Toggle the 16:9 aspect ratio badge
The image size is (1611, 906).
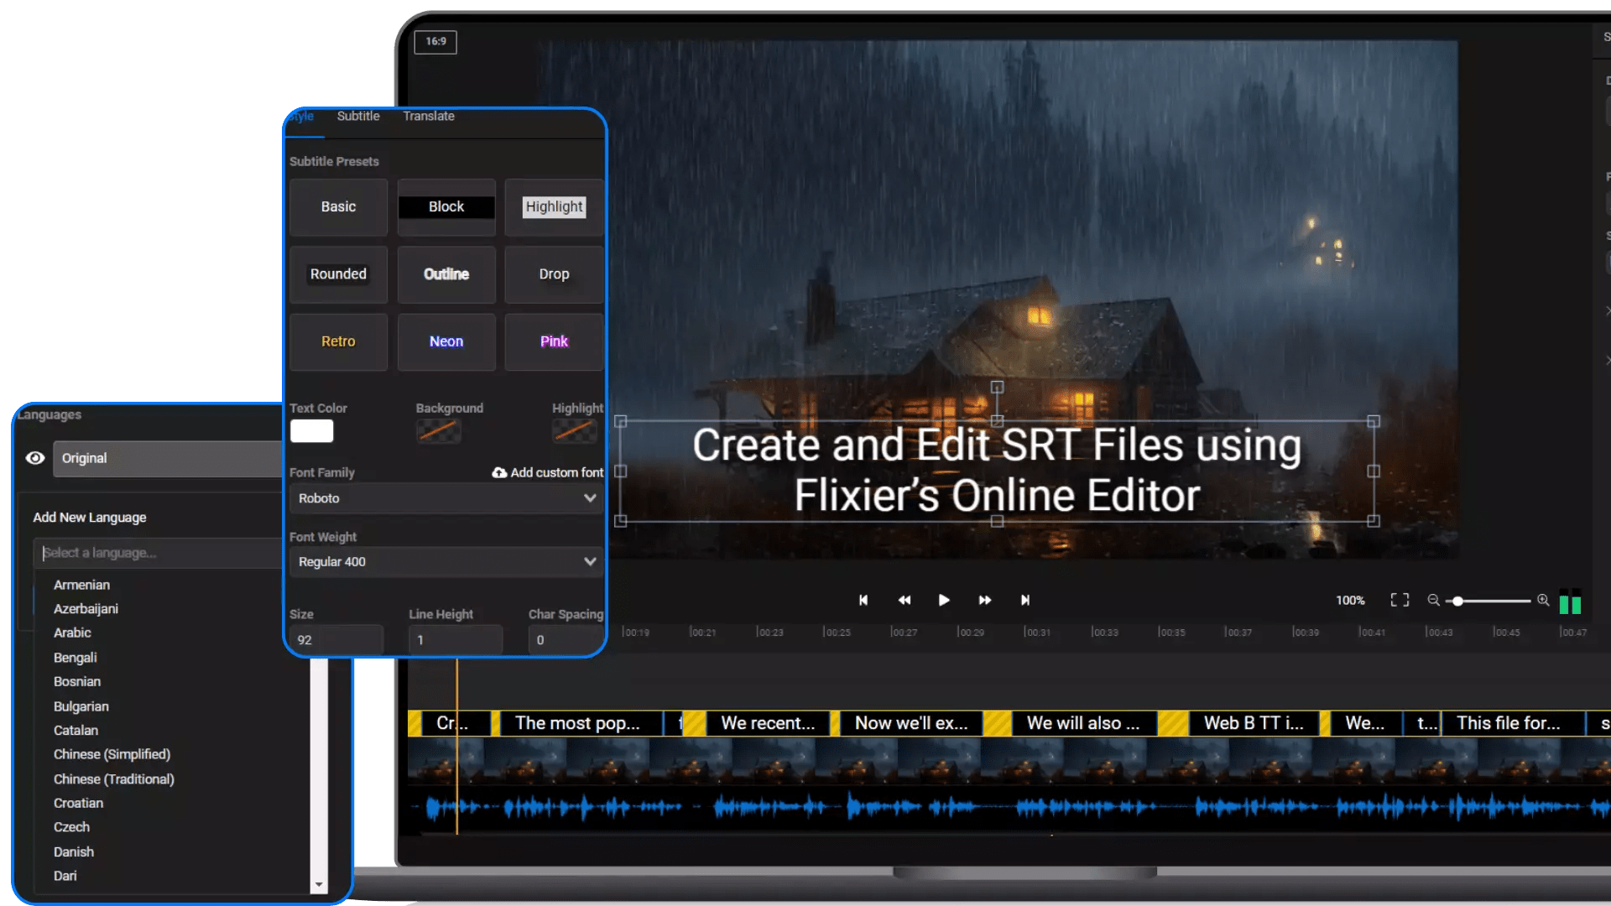(x=435, y=41)
